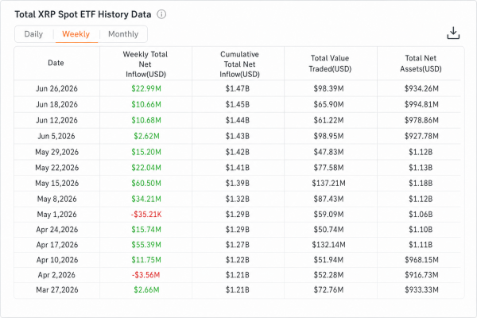Open the Monthly tab
Image resolution: width=477 pixels, height=318 pixels.
(123, 34)
